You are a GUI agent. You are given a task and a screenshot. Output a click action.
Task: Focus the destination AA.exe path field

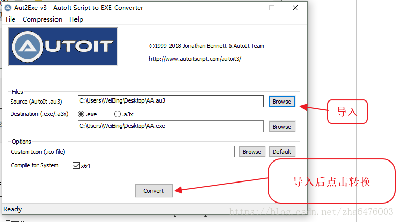pos(170,126)
